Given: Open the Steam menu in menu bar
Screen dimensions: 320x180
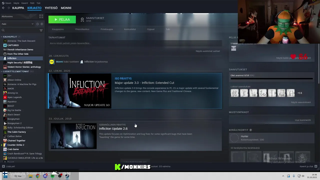Looking at the screenshot, I should click(x=6, y=3).
